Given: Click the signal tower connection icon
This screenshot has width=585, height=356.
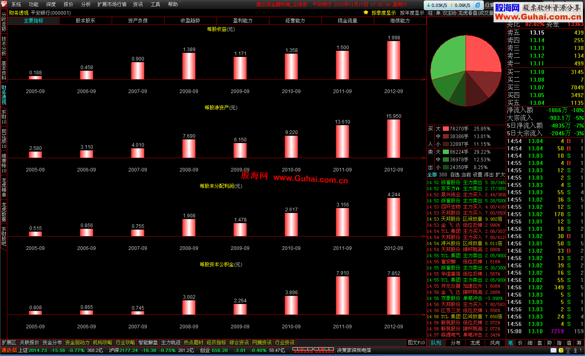Looking at the screenshot, I should [568, 350].
